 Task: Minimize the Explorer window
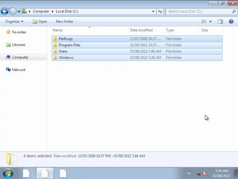pyautogui.click(x=213, y=3)
